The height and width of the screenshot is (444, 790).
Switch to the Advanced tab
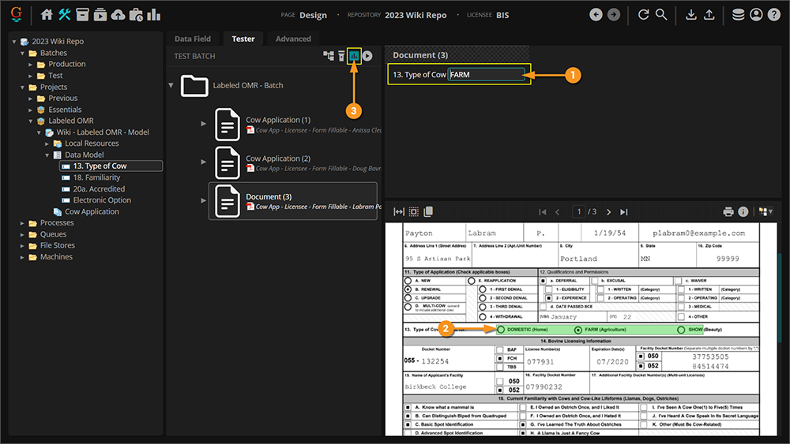click(x=293, y=39)
